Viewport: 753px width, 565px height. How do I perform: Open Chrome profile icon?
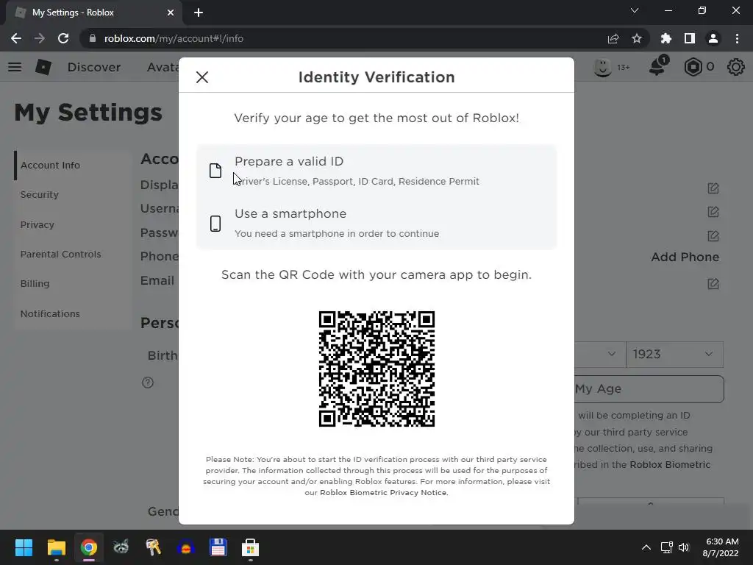[713, 38]
